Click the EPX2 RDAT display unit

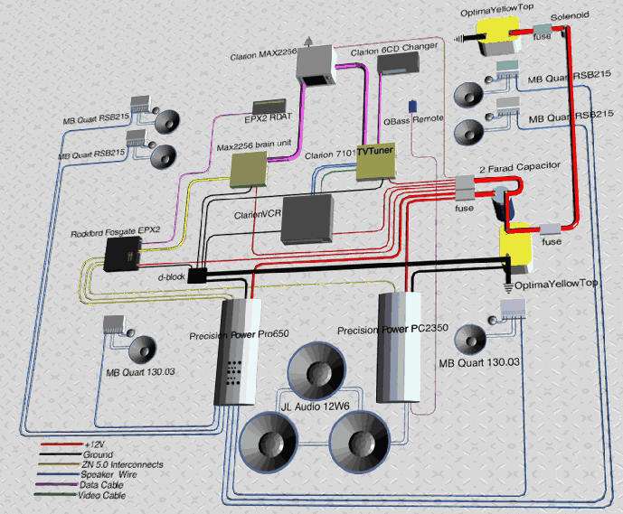(269, 107)
